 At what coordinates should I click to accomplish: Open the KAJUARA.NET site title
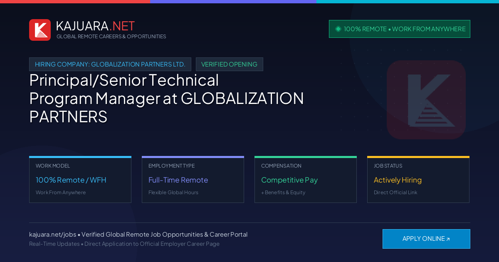(x=95, y=26)
